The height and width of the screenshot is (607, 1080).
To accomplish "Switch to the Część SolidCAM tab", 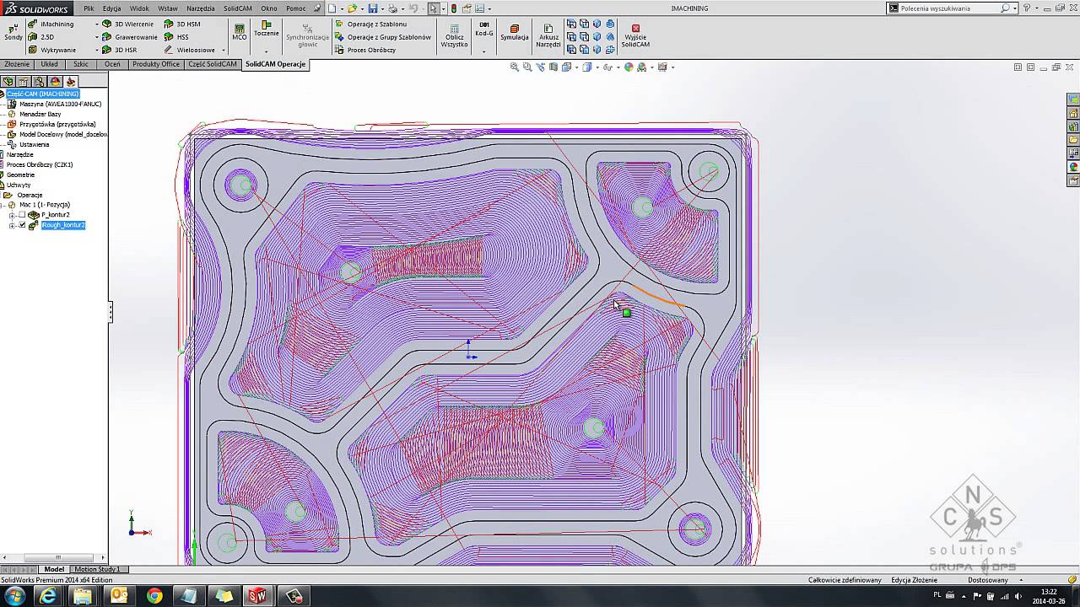I will point(213,64).
